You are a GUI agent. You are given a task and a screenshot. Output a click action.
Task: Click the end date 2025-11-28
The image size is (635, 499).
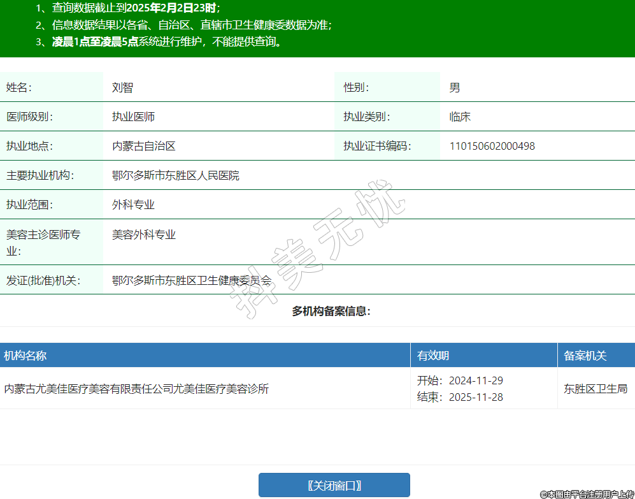coord(476,397)
